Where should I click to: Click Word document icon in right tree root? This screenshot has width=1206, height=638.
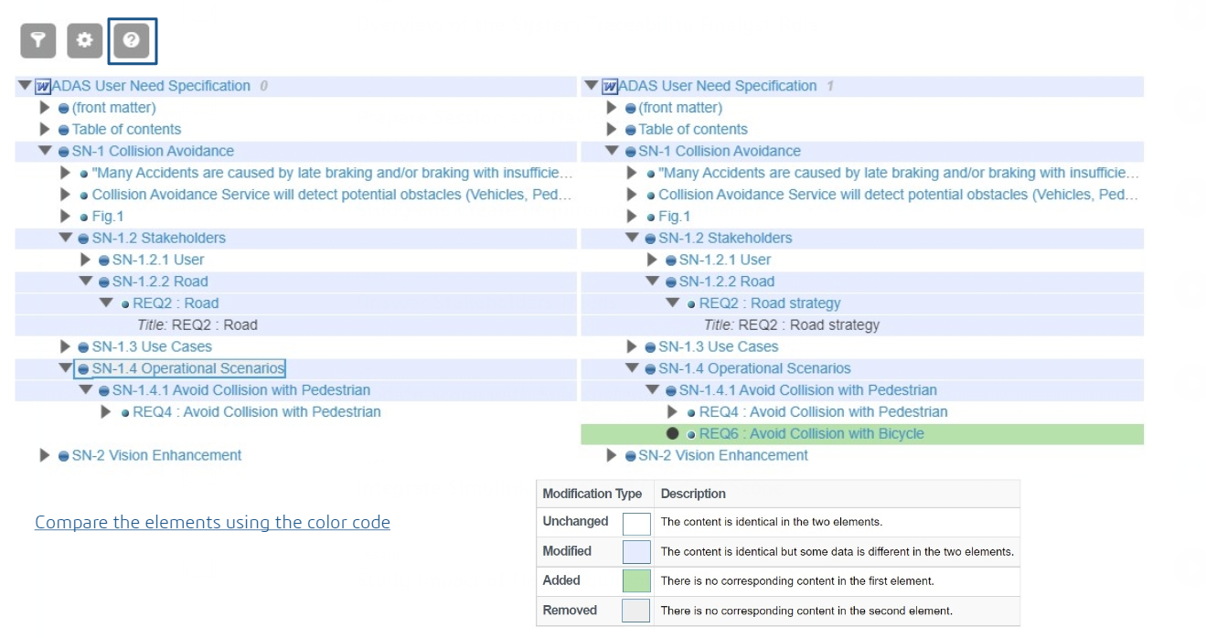point(609,87)
